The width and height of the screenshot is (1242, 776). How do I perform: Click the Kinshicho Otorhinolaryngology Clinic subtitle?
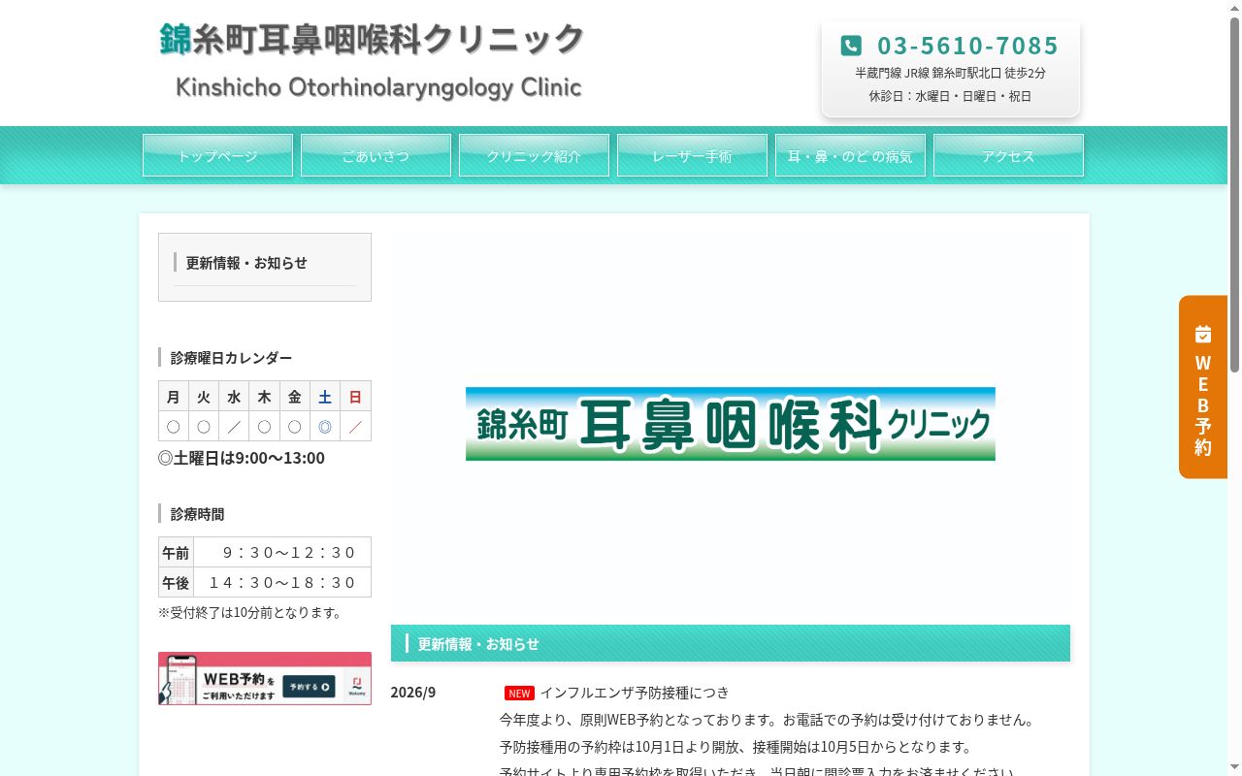(378, 87)
